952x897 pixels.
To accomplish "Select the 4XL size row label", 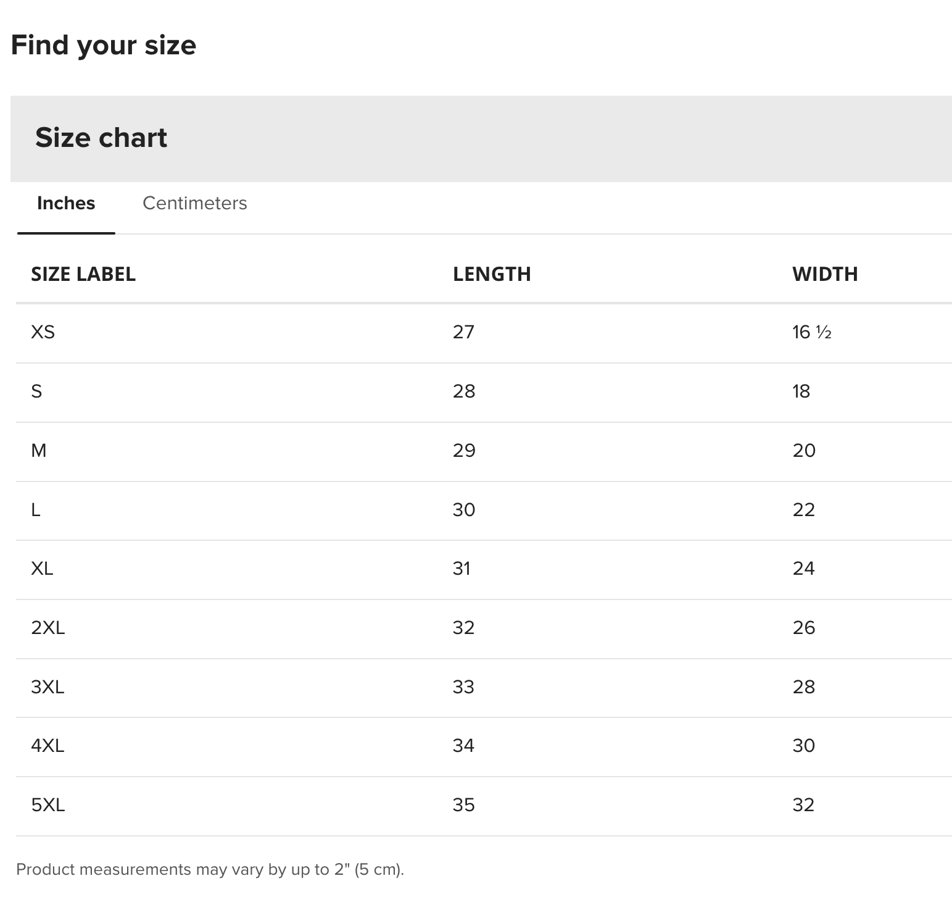I will coord(48,746).
